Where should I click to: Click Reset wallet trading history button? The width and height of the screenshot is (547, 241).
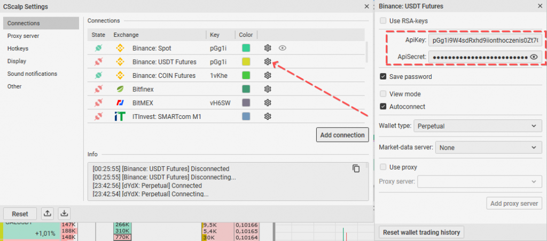click(x=421, y=232)
